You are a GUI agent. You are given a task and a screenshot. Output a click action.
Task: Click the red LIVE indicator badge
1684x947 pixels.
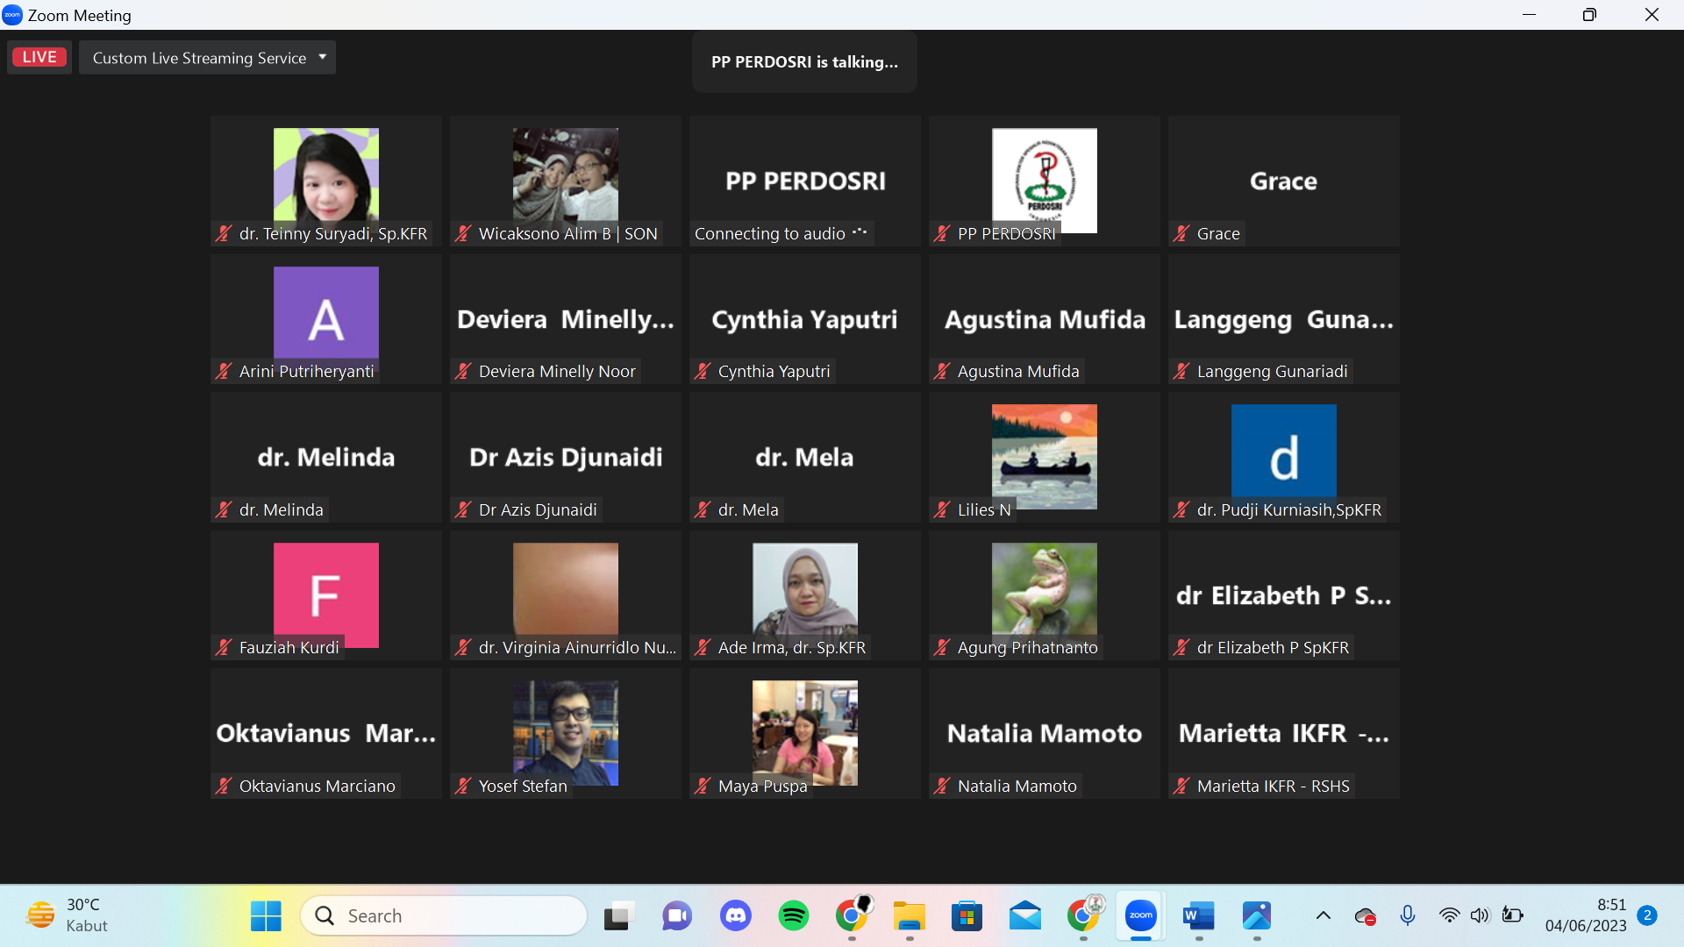tap(39, 57)
